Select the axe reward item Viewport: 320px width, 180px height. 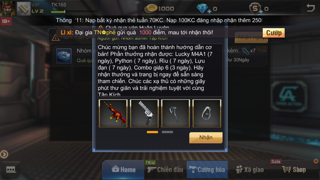[x=175, y=113]
